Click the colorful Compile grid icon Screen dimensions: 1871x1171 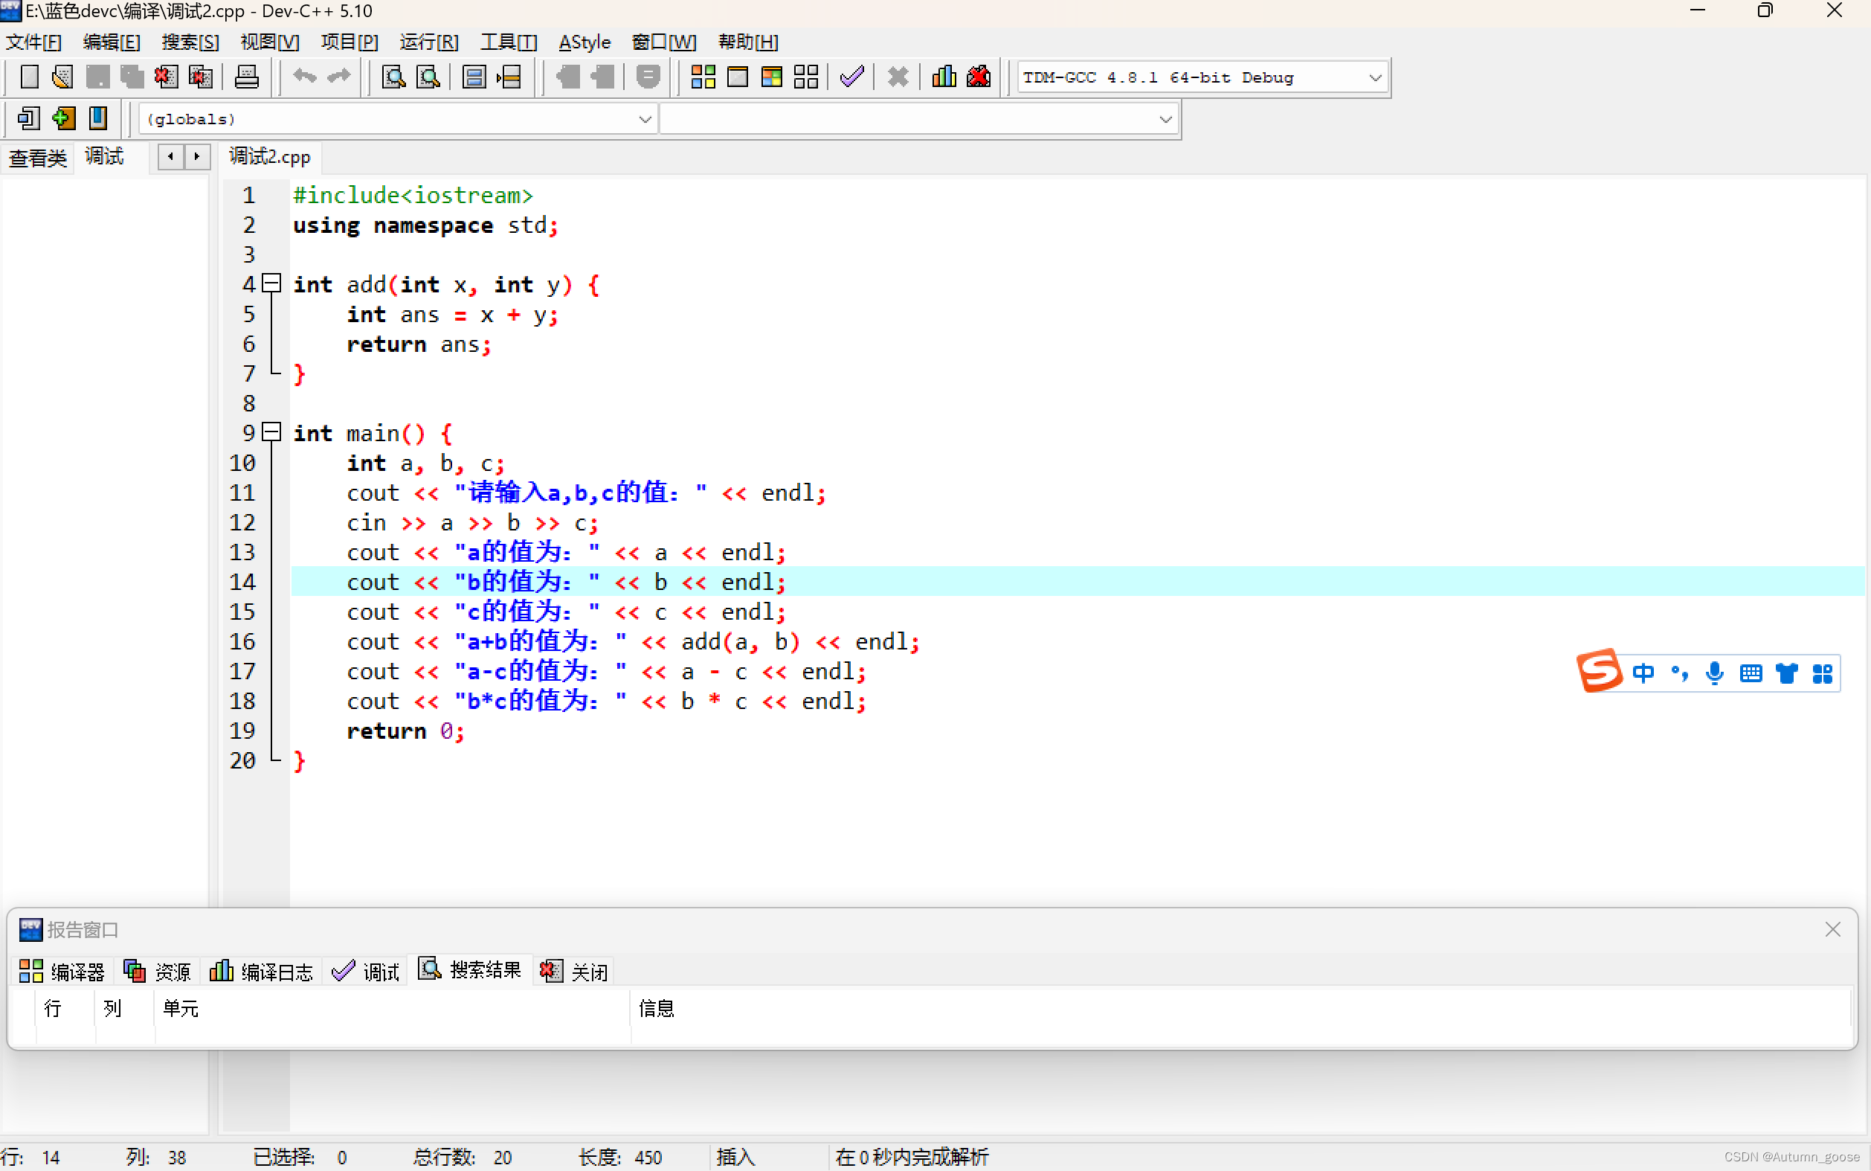point(702,77)
